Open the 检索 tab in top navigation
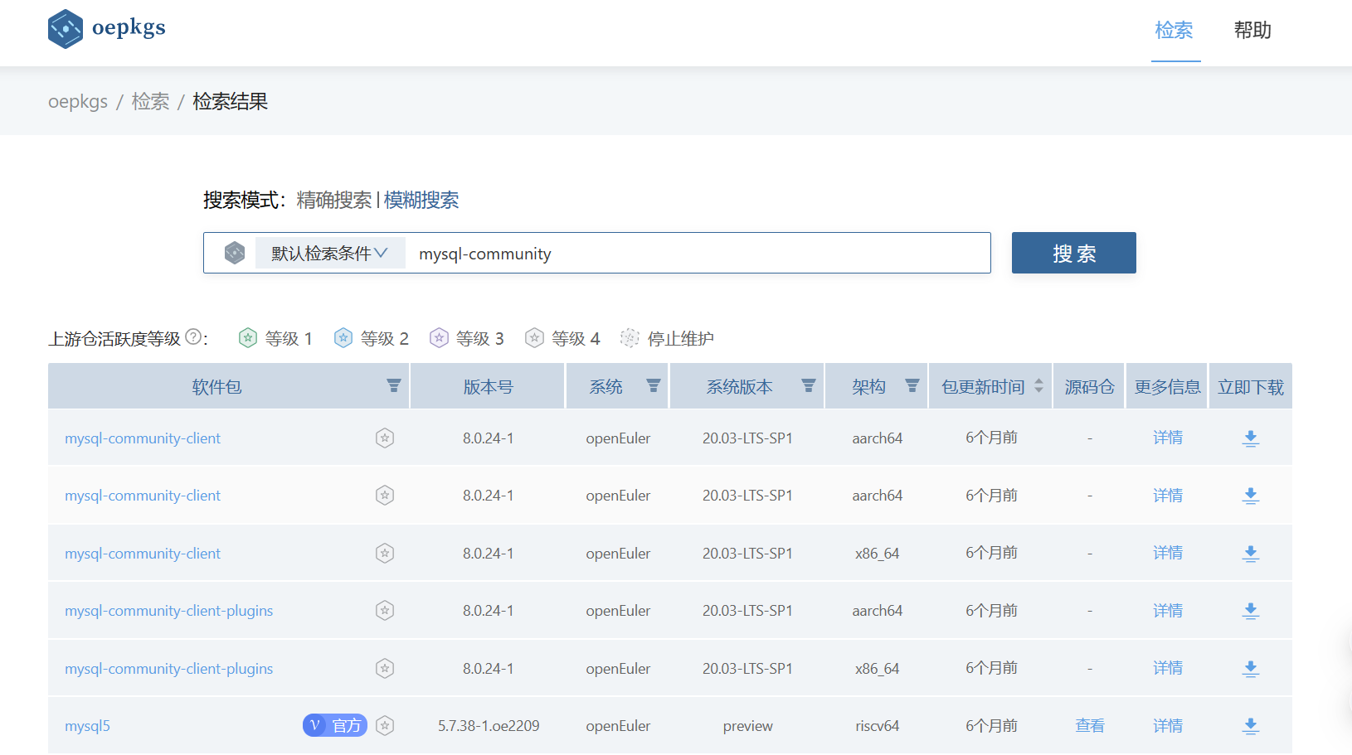 pos(1174,31)
